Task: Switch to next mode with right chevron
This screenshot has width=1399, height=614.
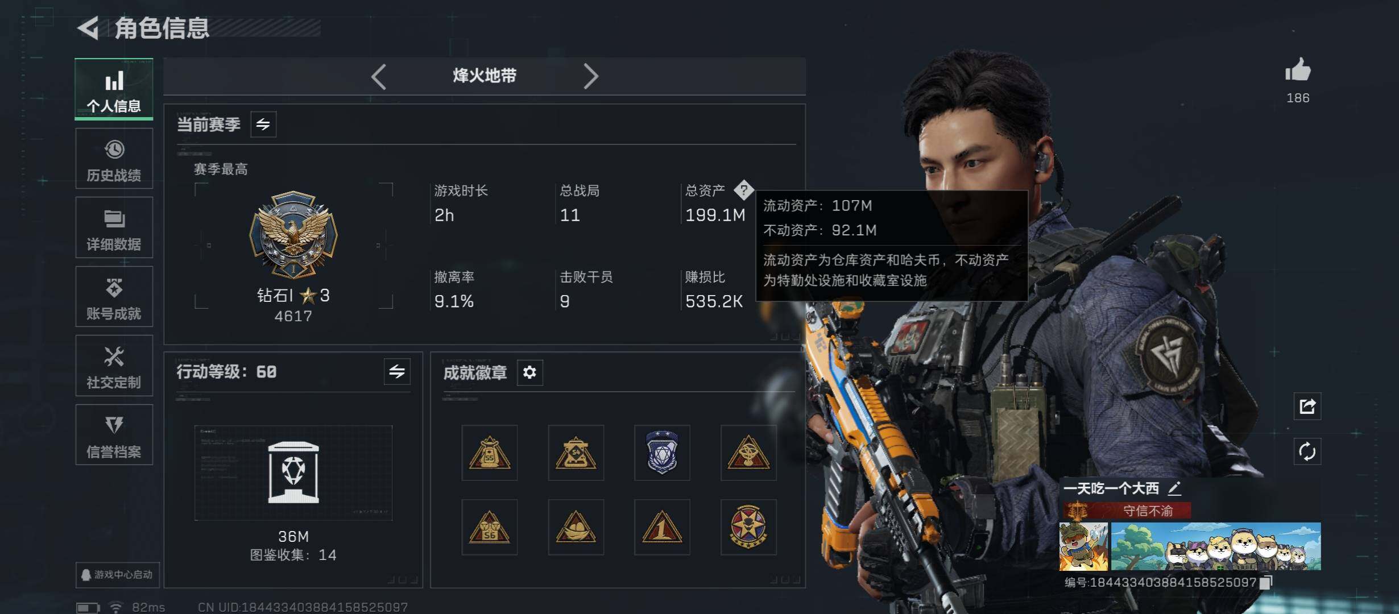Action: click(x=591, y=76)
